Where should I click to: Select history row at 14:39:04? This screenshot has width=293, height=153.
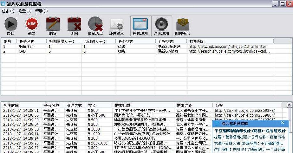coord(106,124)
